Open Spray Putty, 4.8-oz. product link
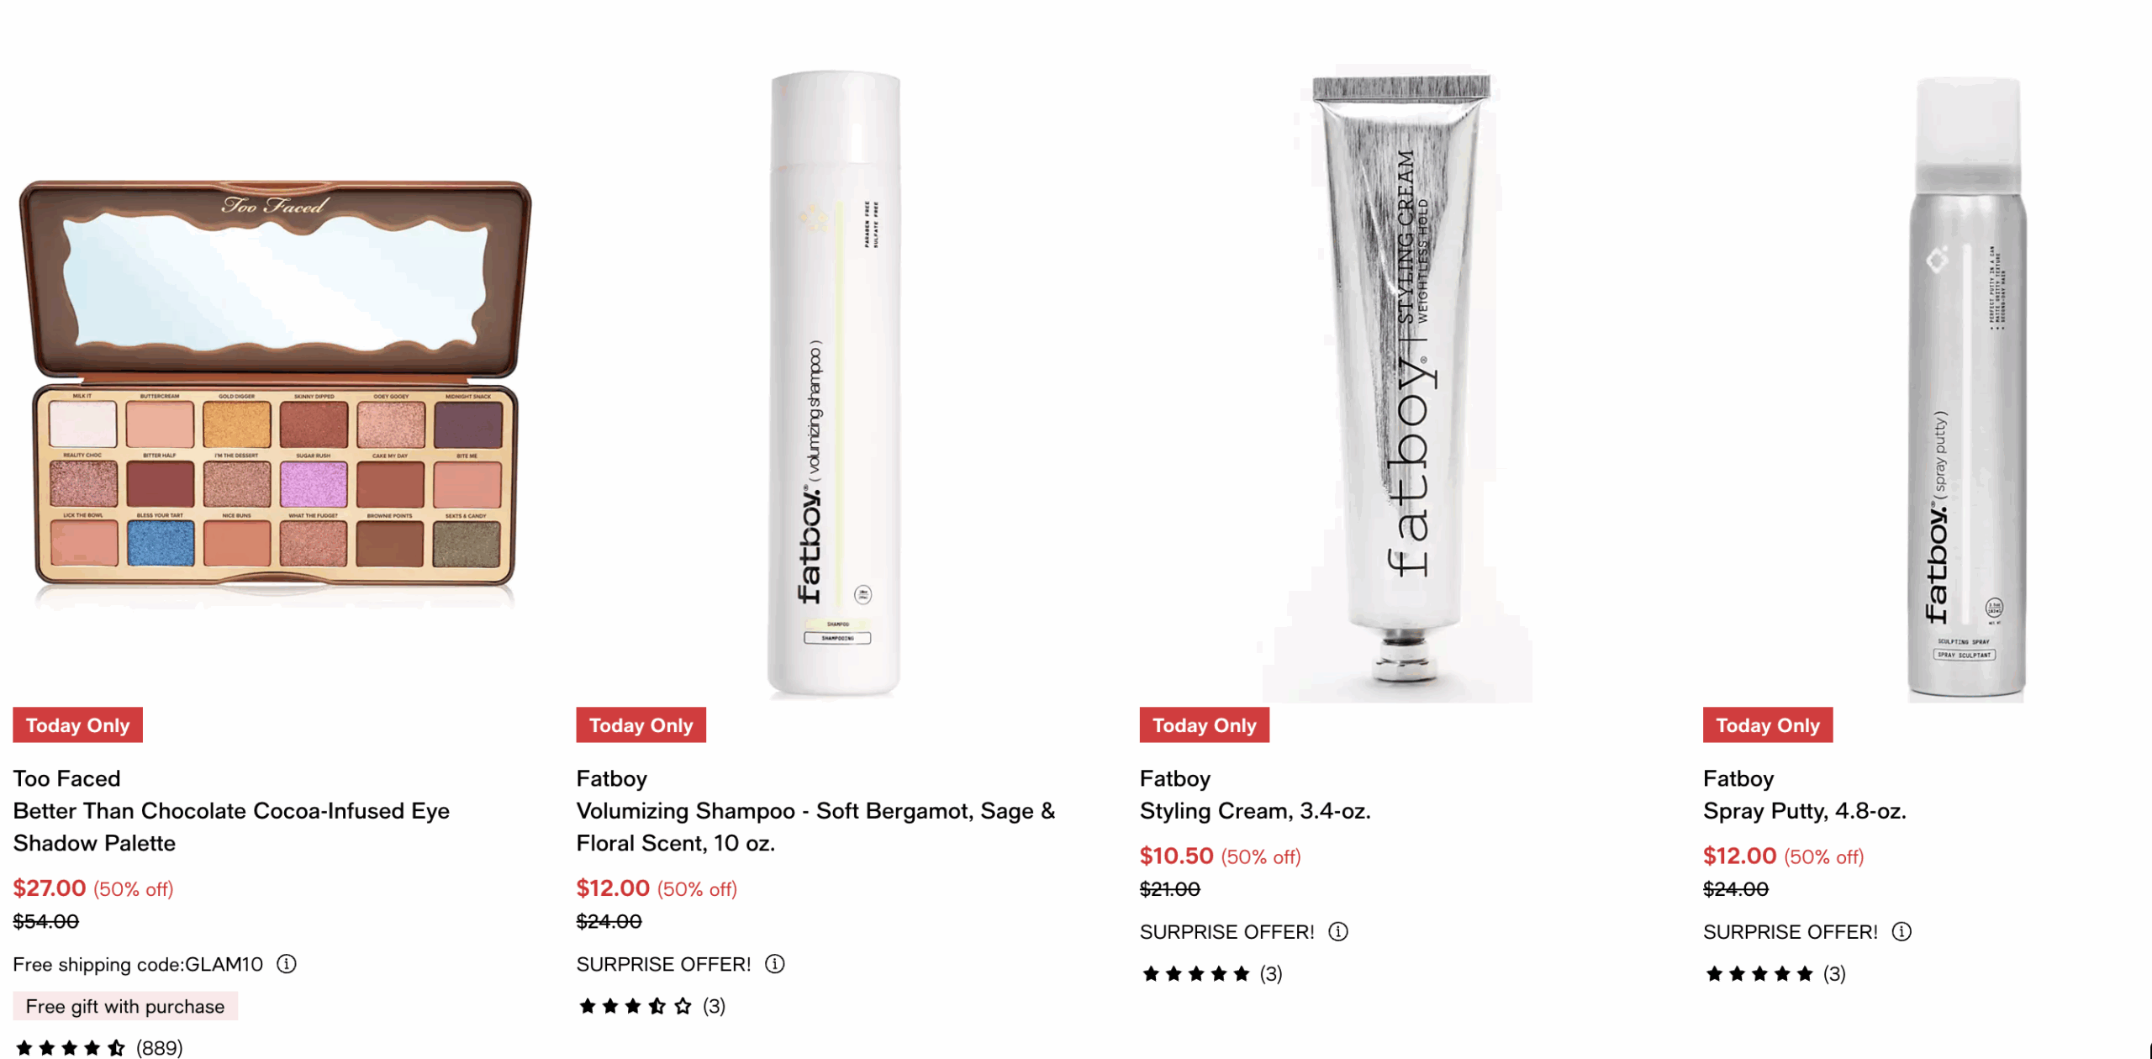This screenshot has height=1059, width=2152. pyautogui.click(x=1804, y=811)
